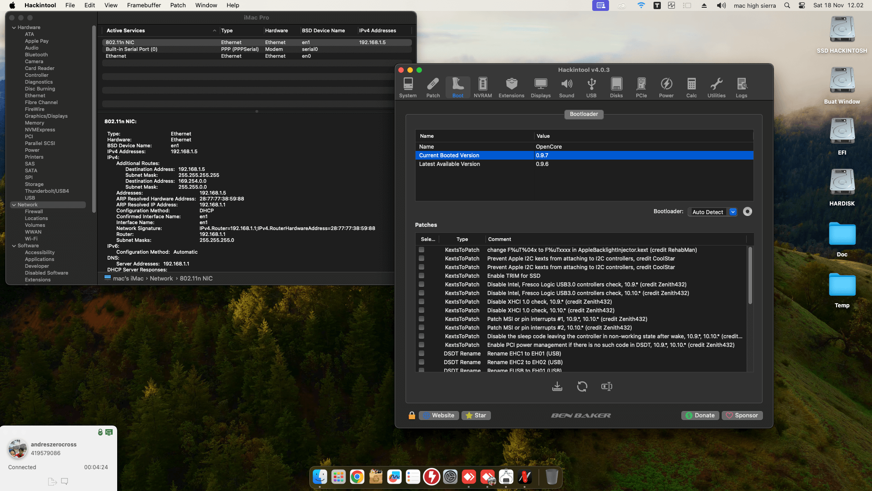Open the Utilities section
The height and width of the screenshot is (491, 872).
click(x=716, y=87)
